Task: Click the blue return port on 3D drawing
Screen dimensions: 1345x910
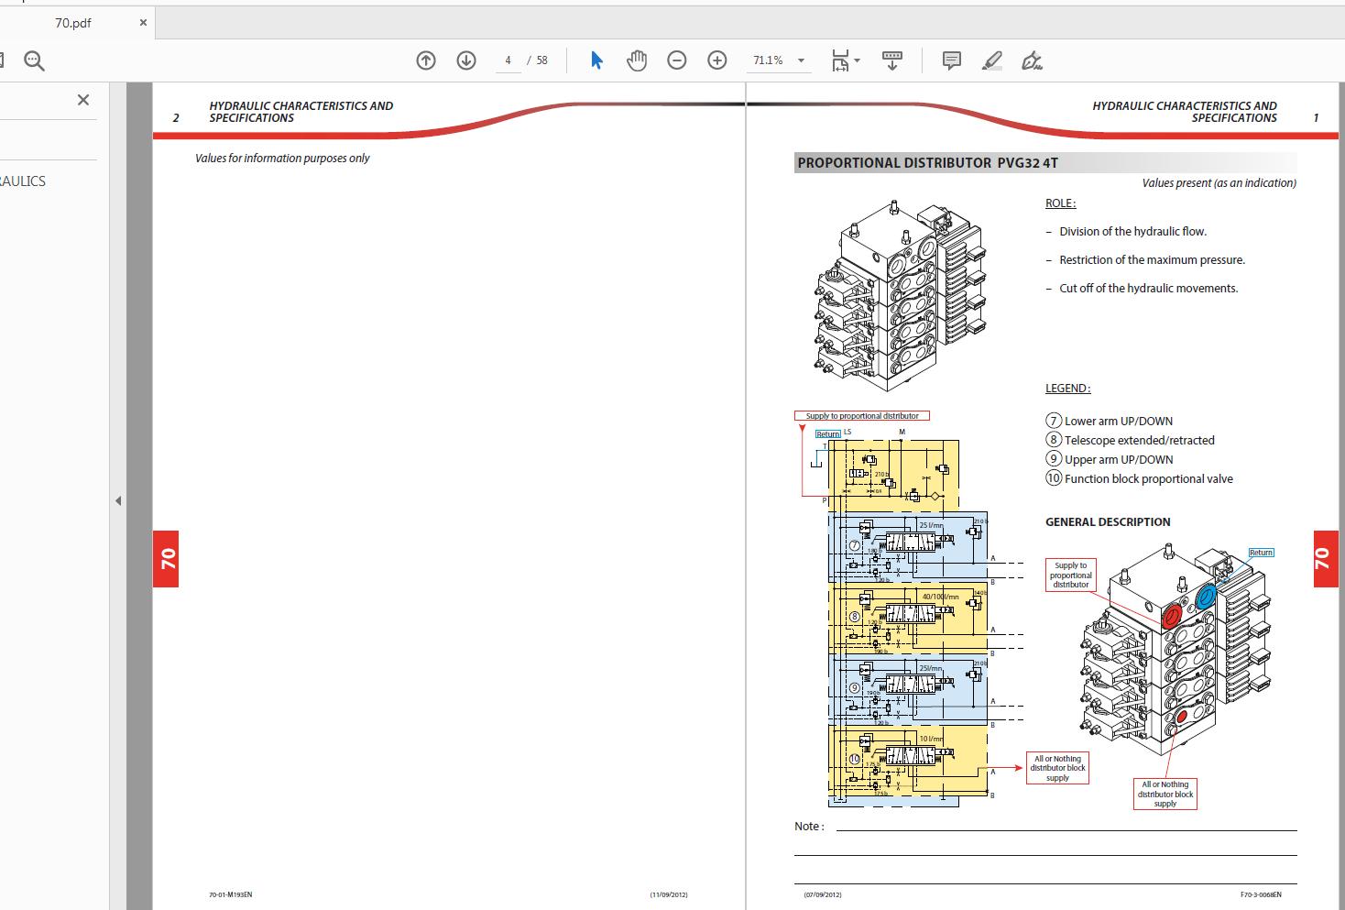Action: [x=1205, y=598]
